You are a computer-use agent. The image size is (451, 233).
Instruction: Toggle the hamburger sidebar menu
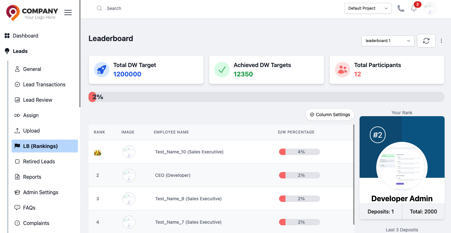(68, 13)
